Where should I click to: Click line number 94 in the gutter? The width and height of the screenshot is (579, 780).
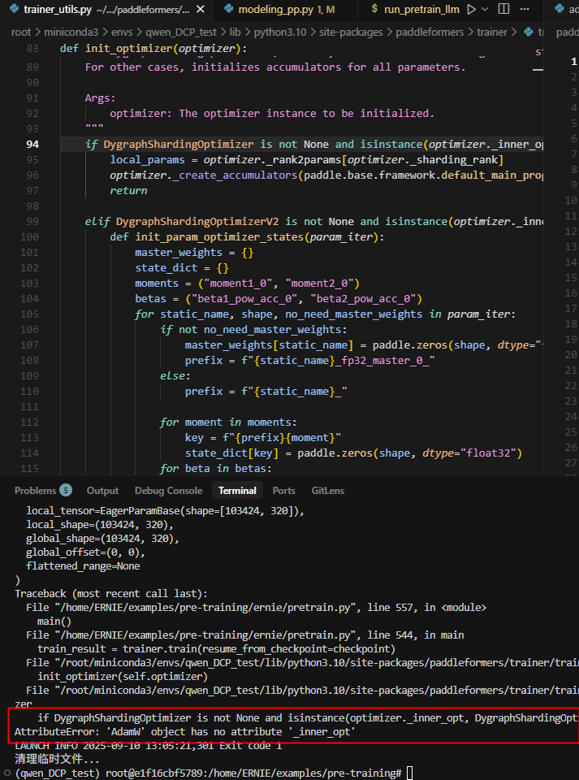point(32,144)
